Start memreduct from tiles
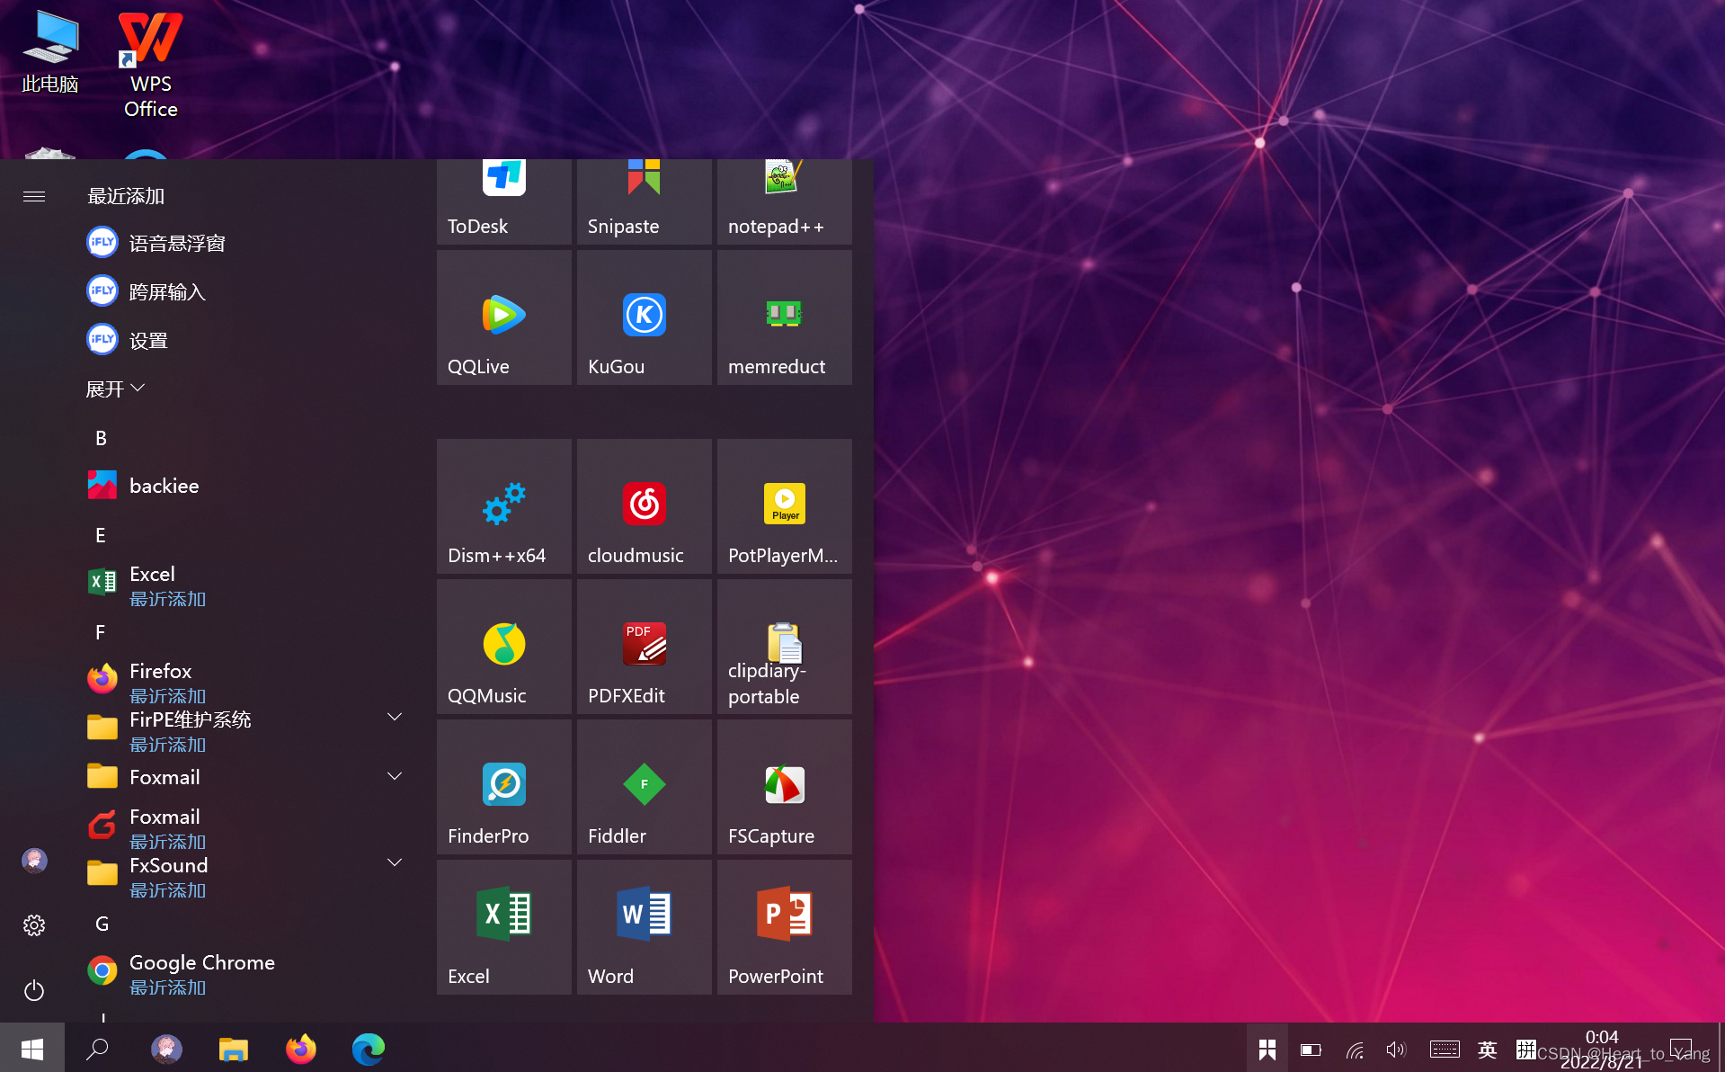Viewport: 1725px width, 1072px height. pos(784,317)
